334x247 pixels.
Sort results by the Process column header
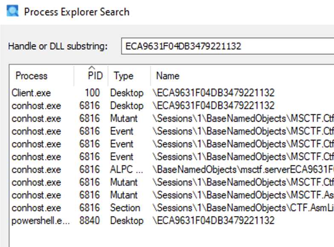pyautogui.click(x=32, y=76)
